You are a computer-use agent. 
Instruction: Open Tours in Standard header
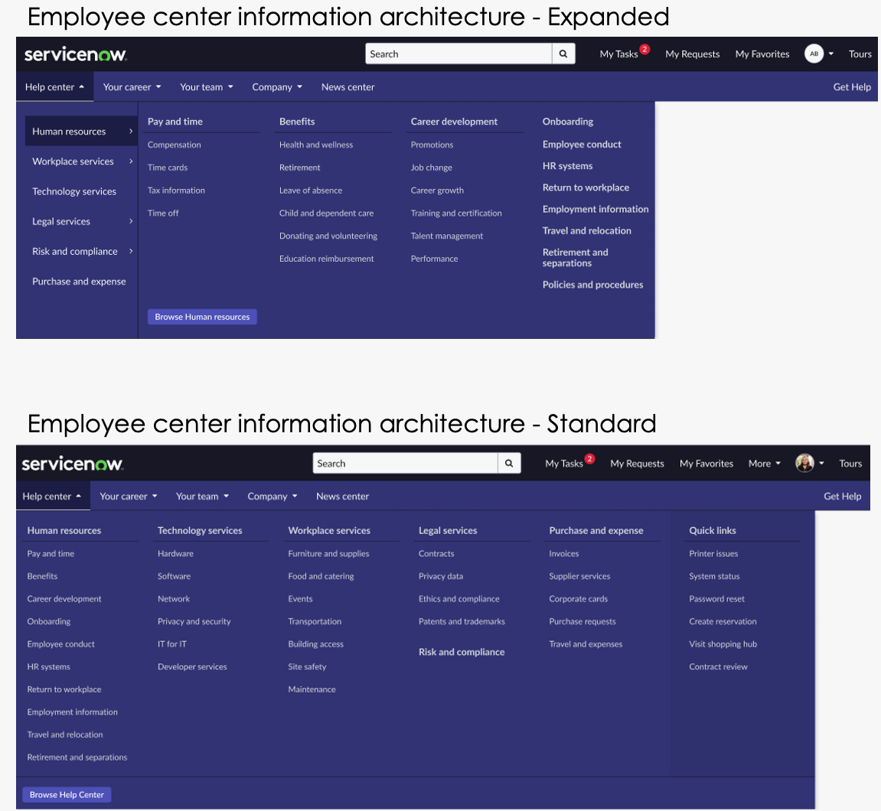[x=850, y=464]
